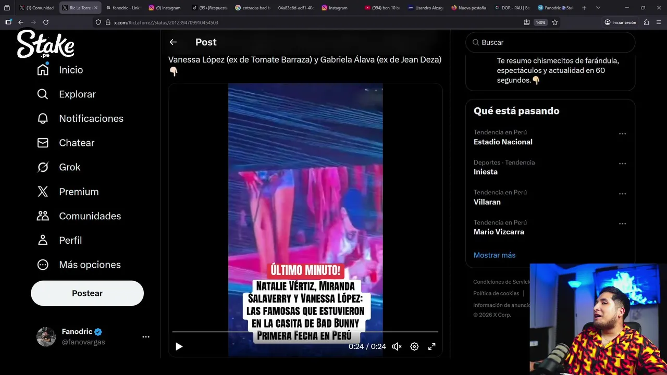
Task: Switch to (9) Instagram tab
Action: point(166,8)
